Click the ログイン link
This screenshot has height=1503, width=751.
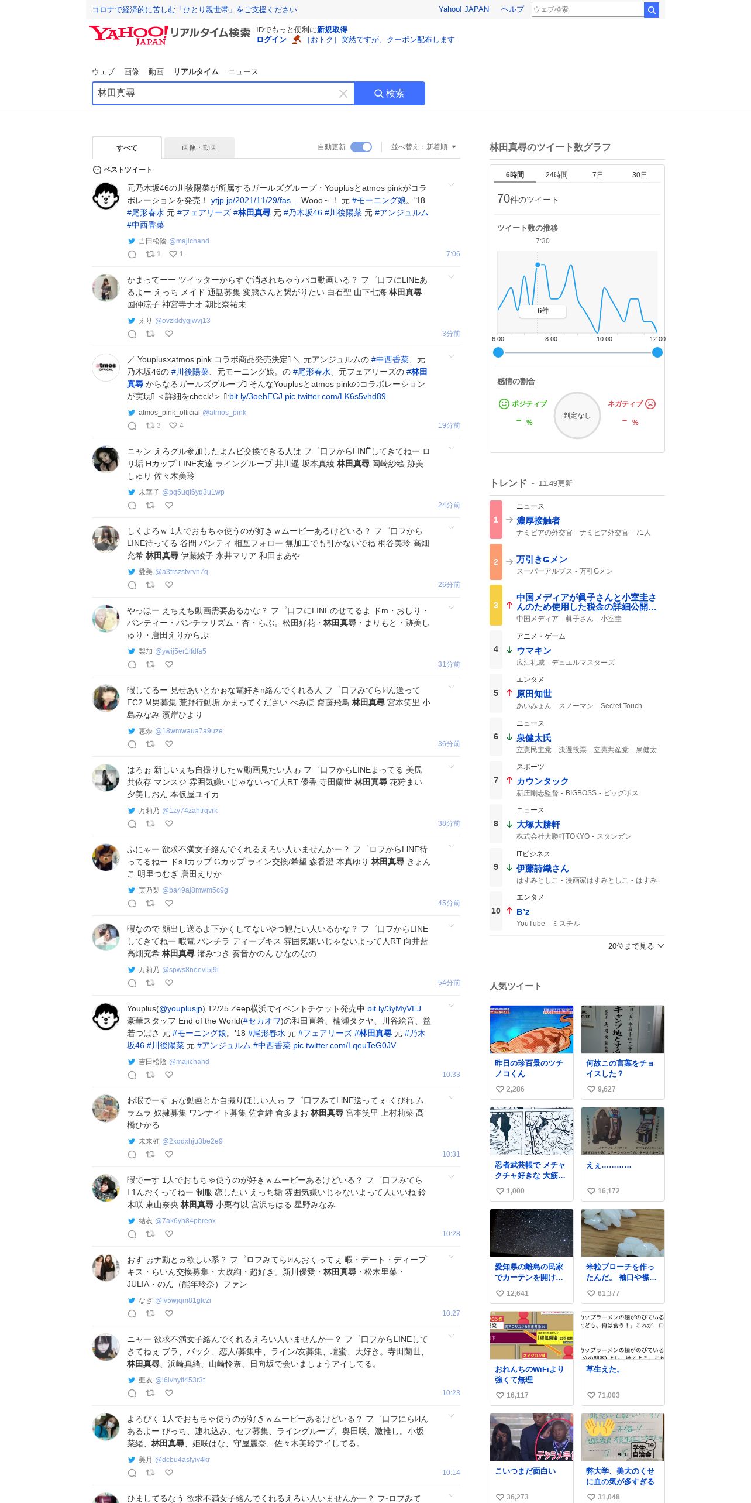271,40
